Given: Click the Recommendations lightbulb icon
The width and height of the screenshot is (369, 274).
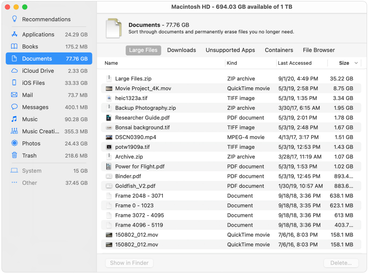Looking at the screenshot, I should 14,19.
